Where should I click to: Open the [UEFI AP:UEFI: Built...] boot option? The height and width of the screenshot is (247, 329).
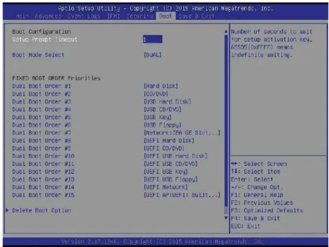tap(182, 195)
